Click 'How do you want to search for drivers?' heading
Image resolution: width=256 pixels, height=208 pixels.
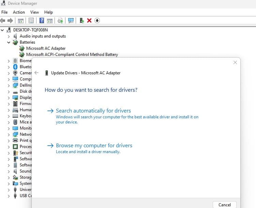coord(91,90)
